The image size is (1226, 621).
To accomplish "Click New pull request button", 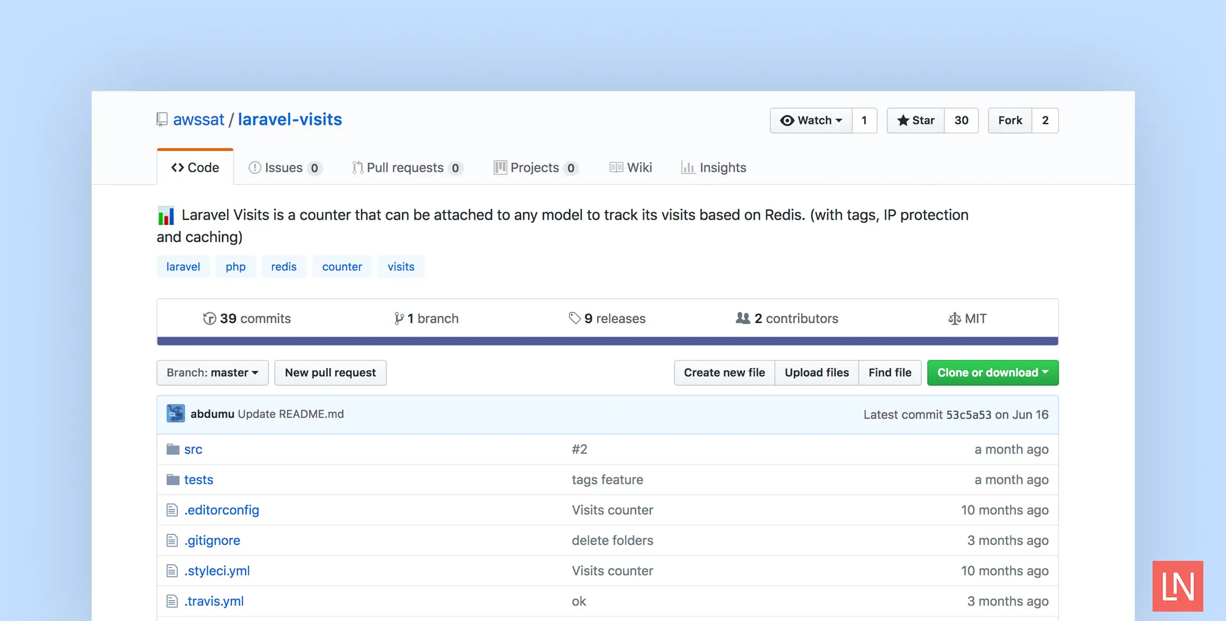I will click(x=330, y=373).
